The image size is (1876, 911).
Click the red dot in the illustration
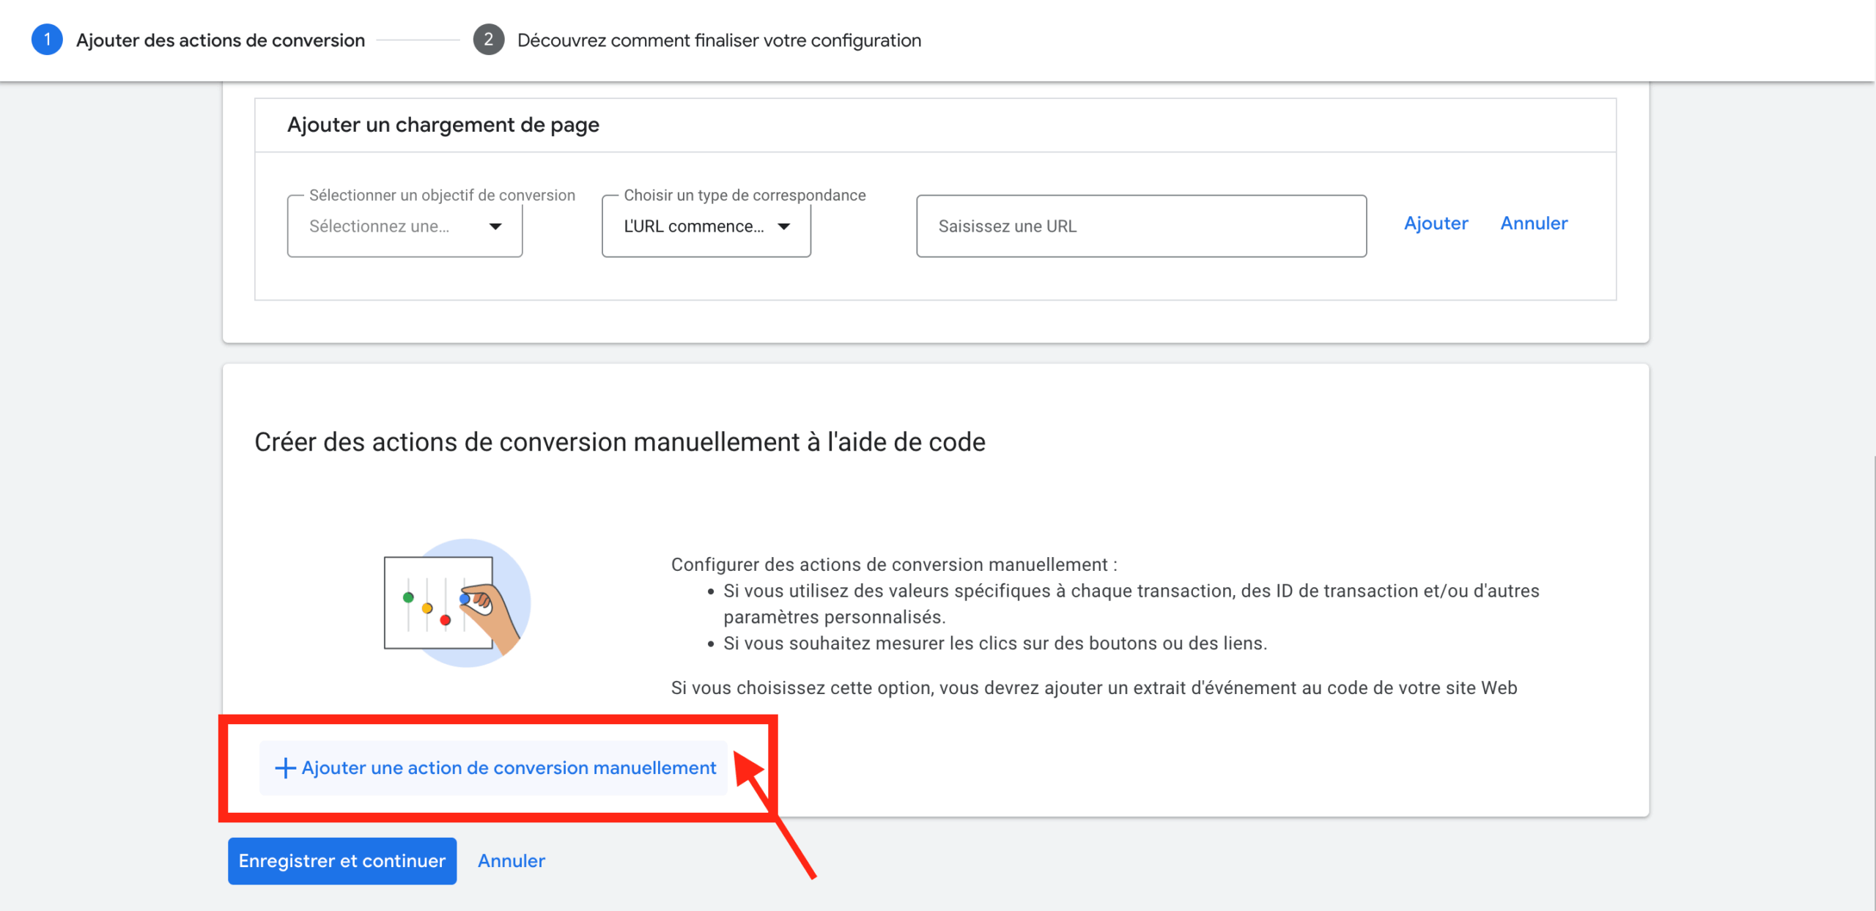445,620
